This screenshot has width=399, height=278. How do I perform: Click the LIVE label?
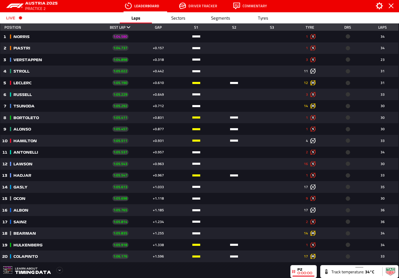(11, 18)
